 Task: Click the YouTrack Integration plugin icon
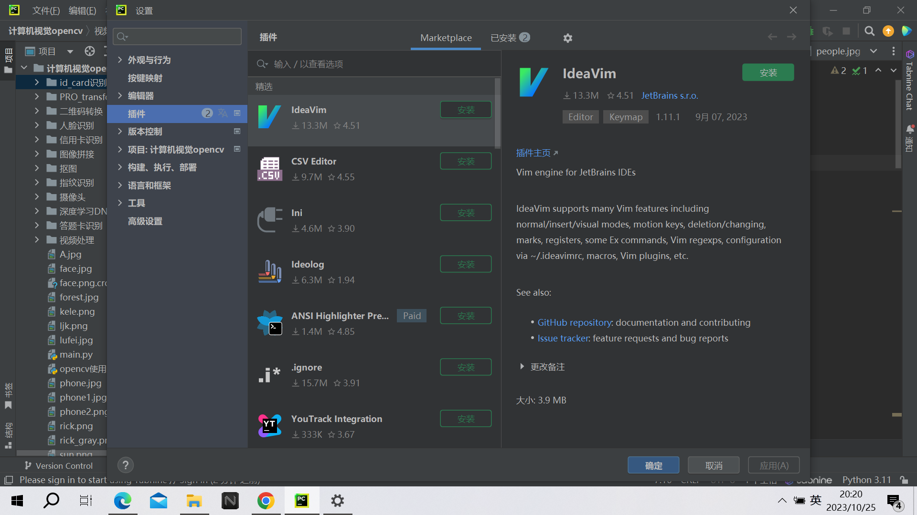click(269, 426)
